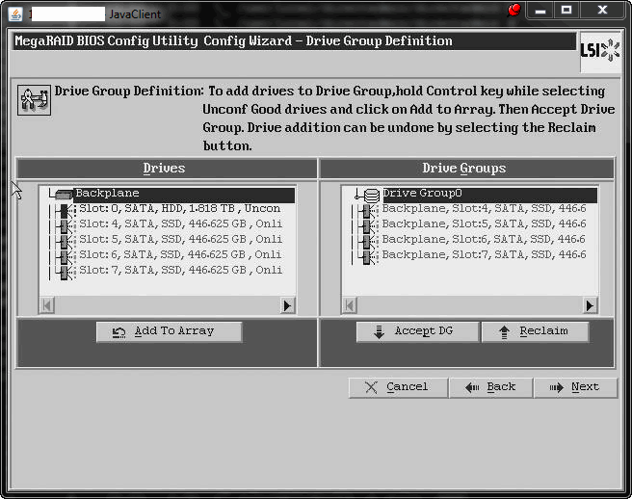This screenshot has height=499, width=632.
Task: Select the Backplane tree node in Drives
Action: (x=185, y=194)
